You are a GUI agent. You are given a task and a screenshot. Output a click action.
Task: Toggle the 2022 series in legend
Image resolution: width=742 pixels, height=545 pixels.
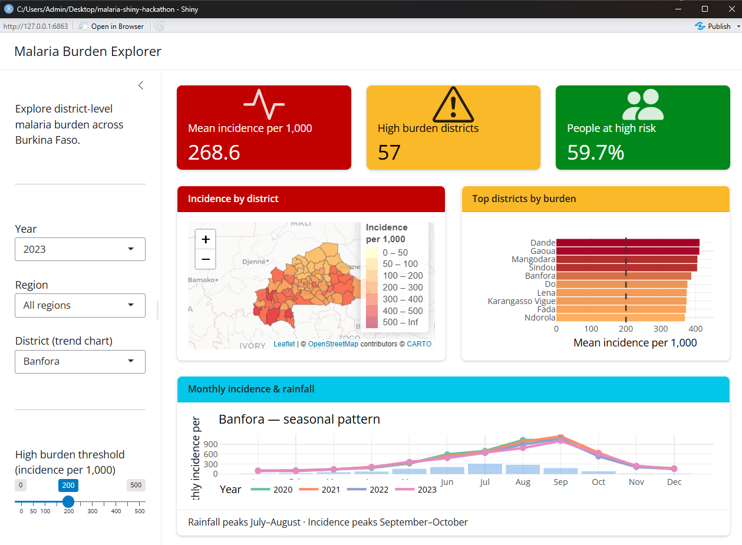[x=368, y=489]
